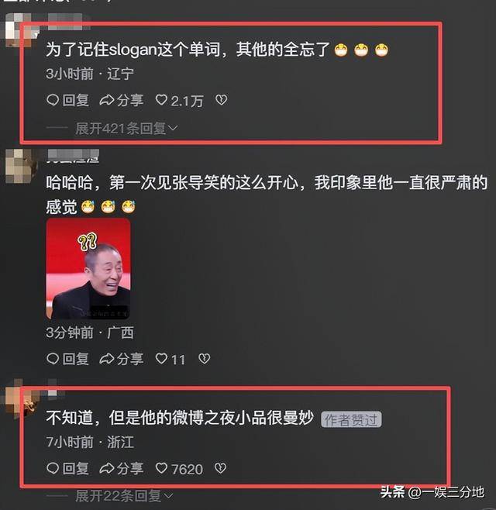
Task: Expand the 421 replies
Action: click(126, 129)
